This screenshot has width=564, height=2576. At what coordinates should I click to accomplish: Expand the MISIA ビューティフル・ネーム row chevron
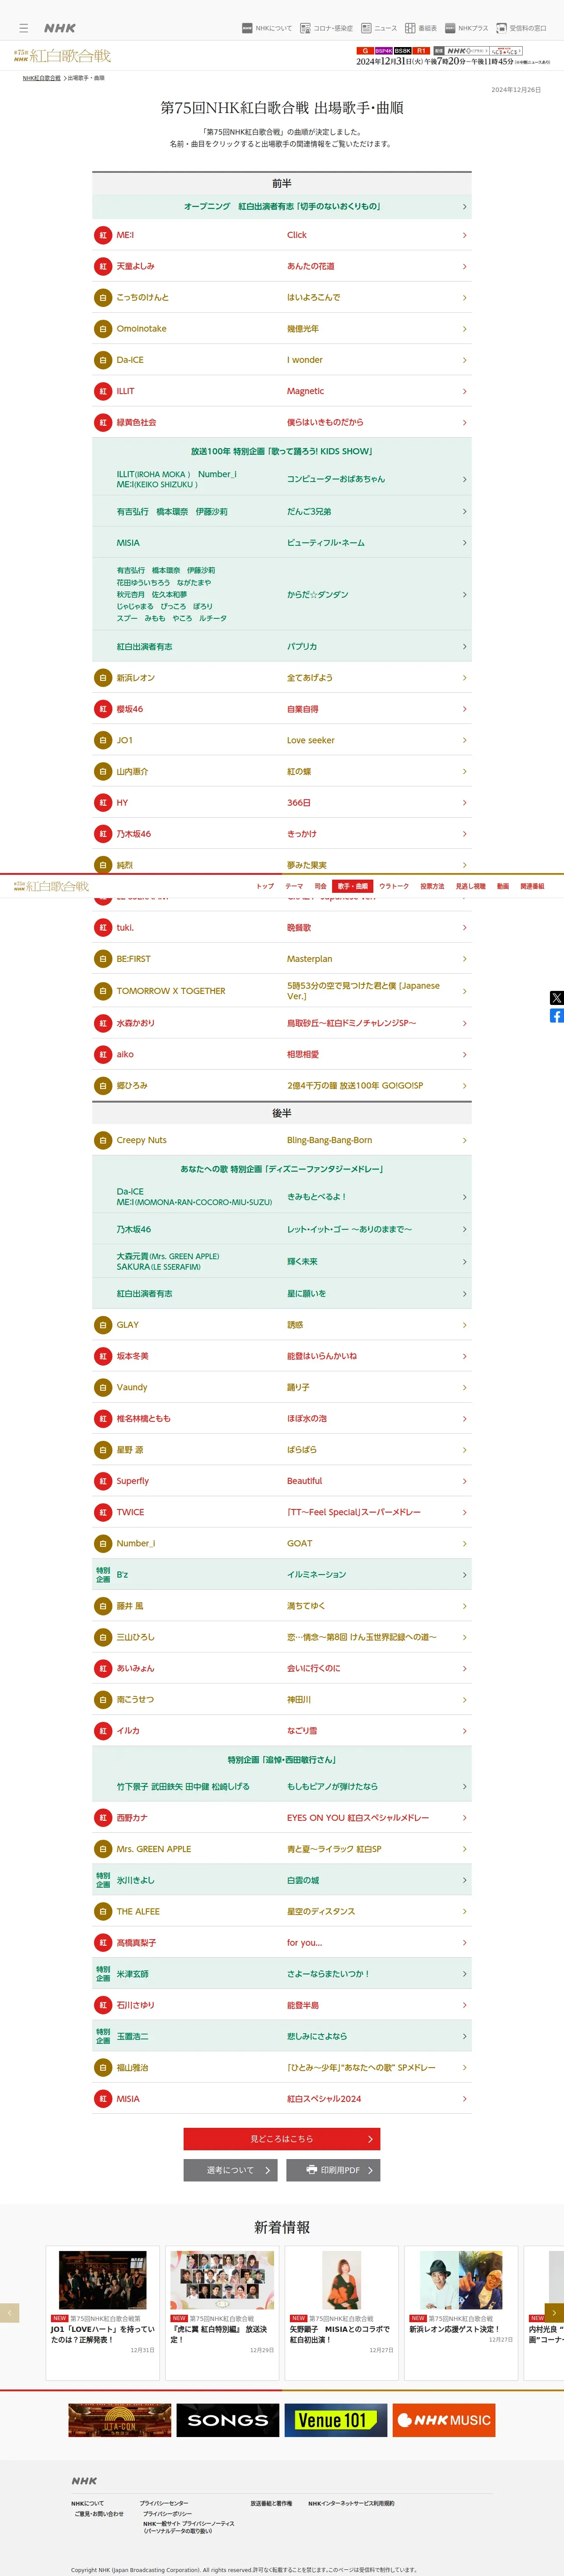coord(464,543)
